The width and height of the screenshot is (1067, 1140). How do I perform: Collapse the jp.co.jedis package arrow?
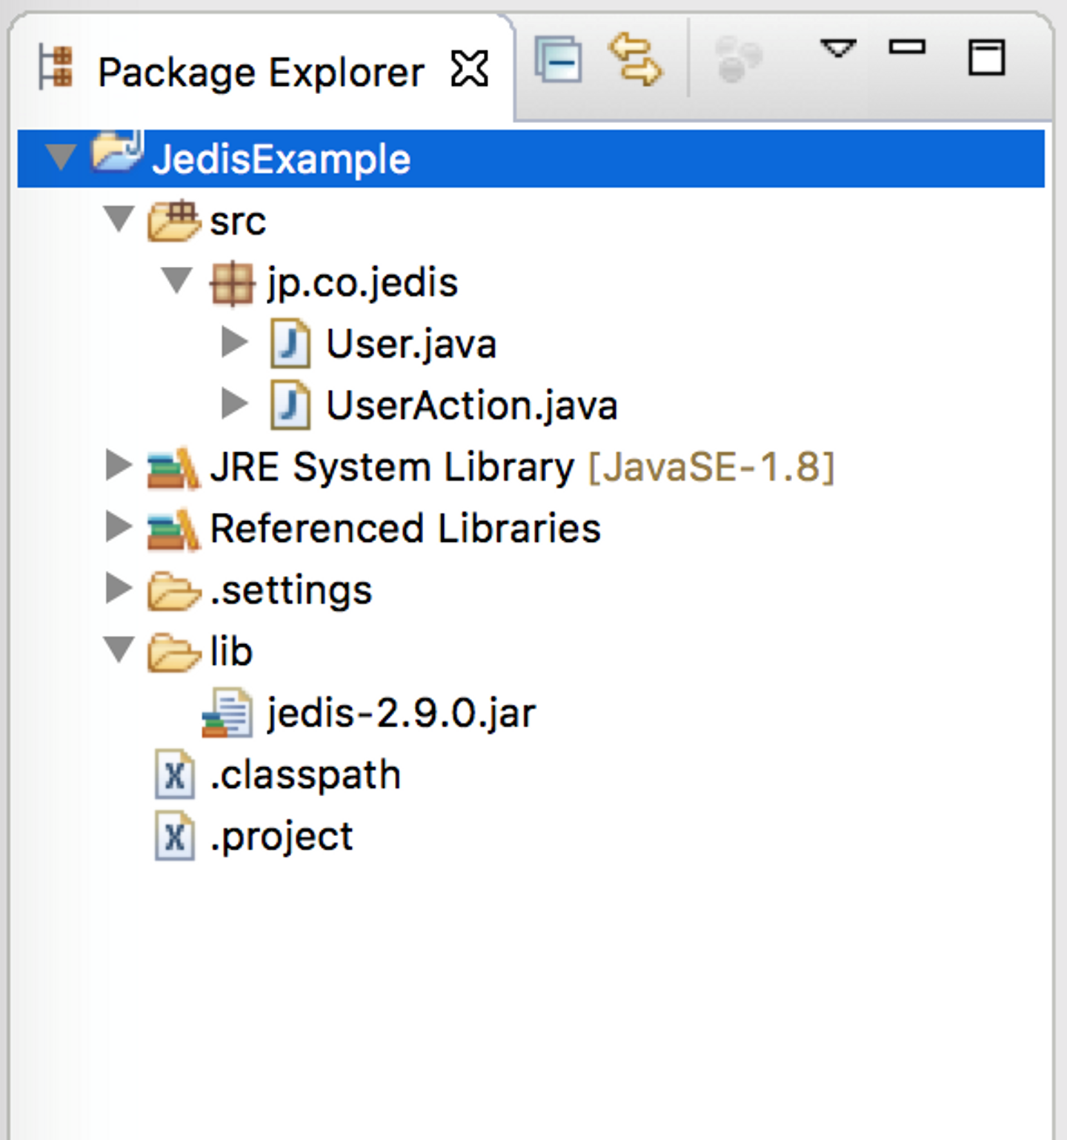coord(177,280)
